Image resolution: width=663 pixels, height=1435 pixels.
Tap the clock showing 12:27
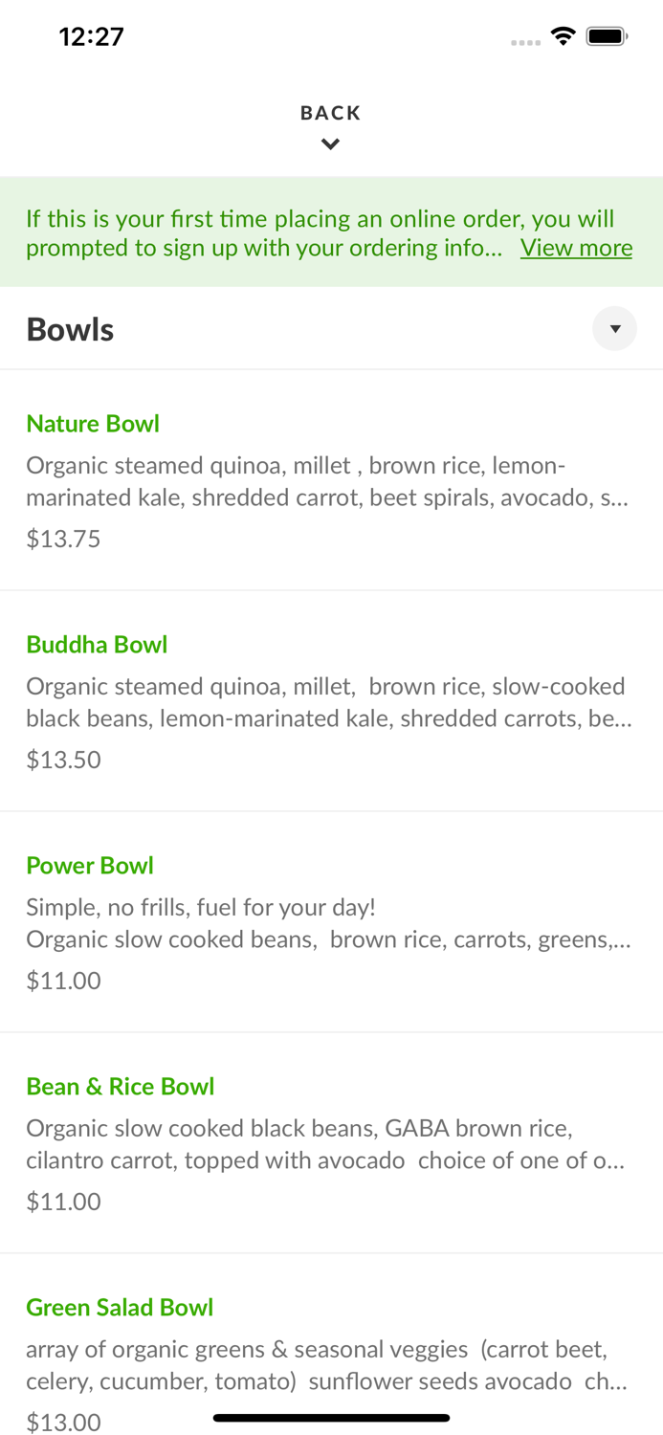point(92,36)
